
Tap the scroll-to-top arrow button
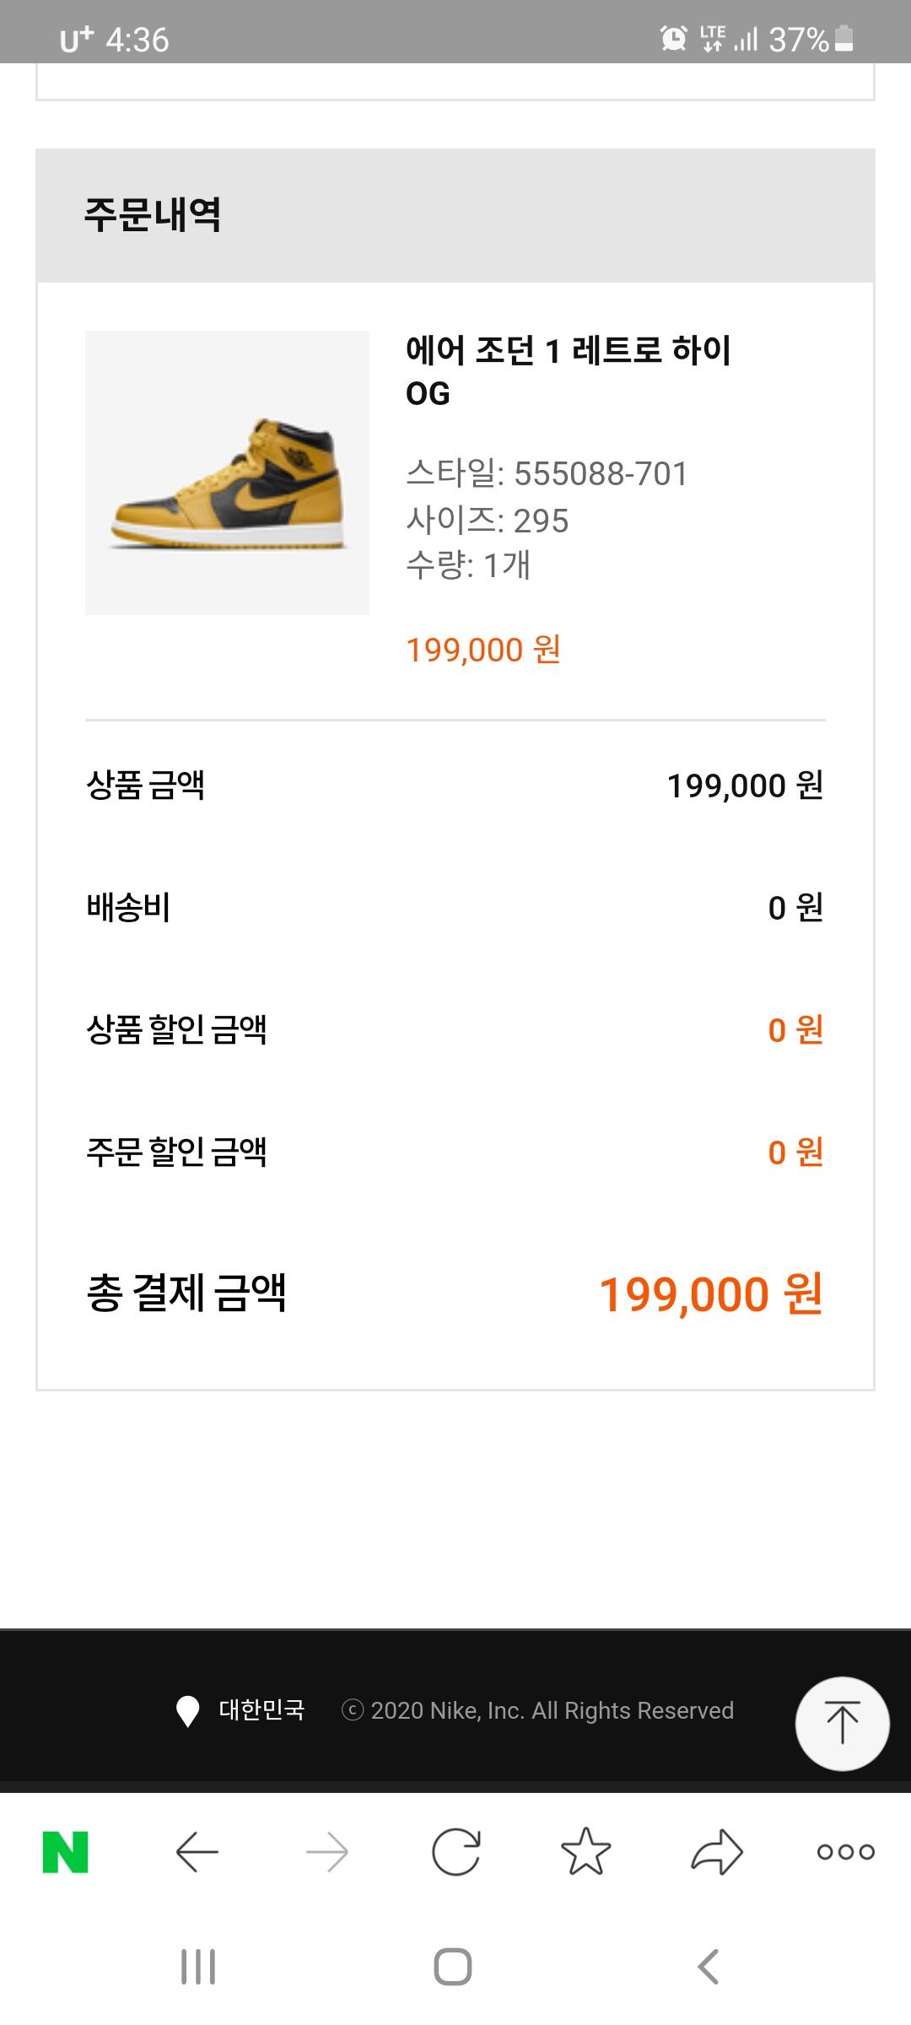click(842, 1723)
